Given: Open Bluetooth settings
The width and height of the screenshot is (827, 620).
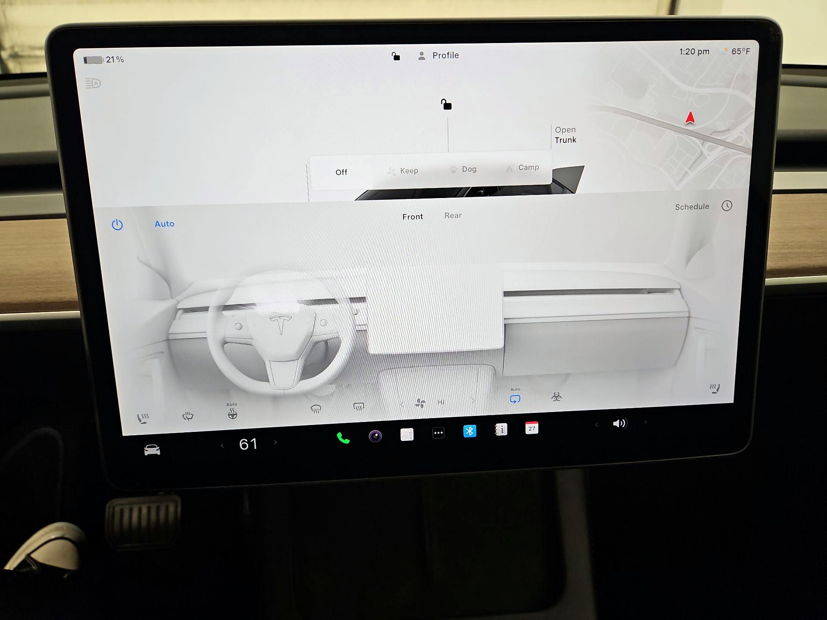Looking at the screenshot, I should click(x=469, y=431).
